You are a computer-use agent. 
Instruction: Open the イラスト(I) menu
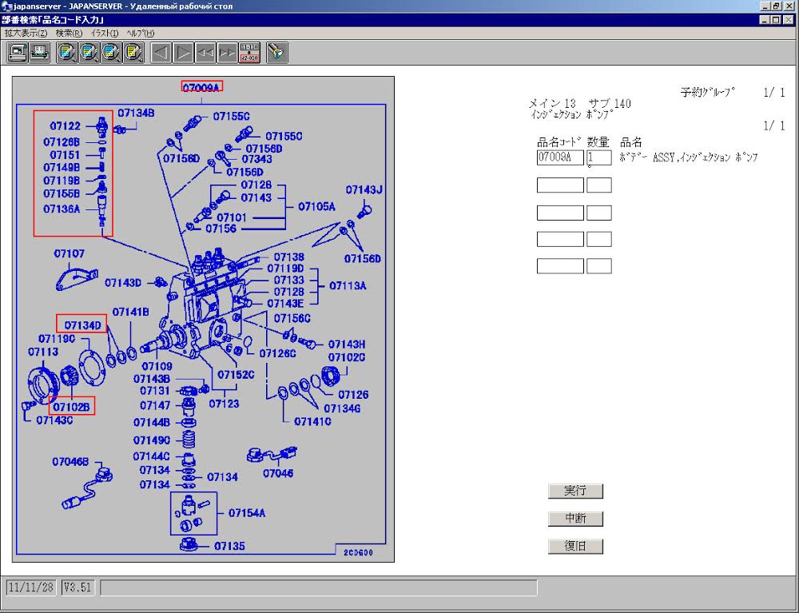click(x=105, y=34)
